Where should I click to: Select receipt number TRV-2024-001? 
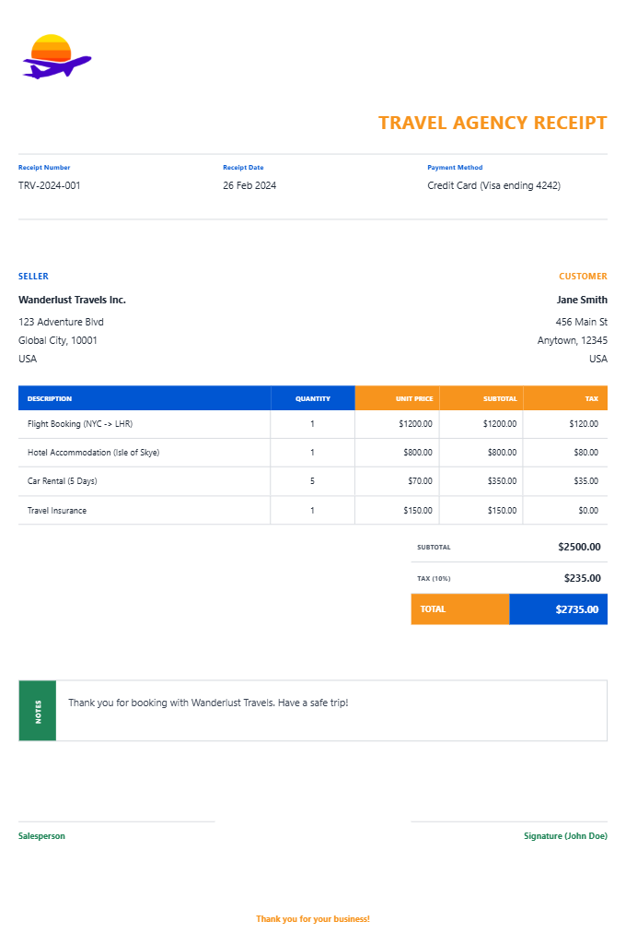pos(50,185)
